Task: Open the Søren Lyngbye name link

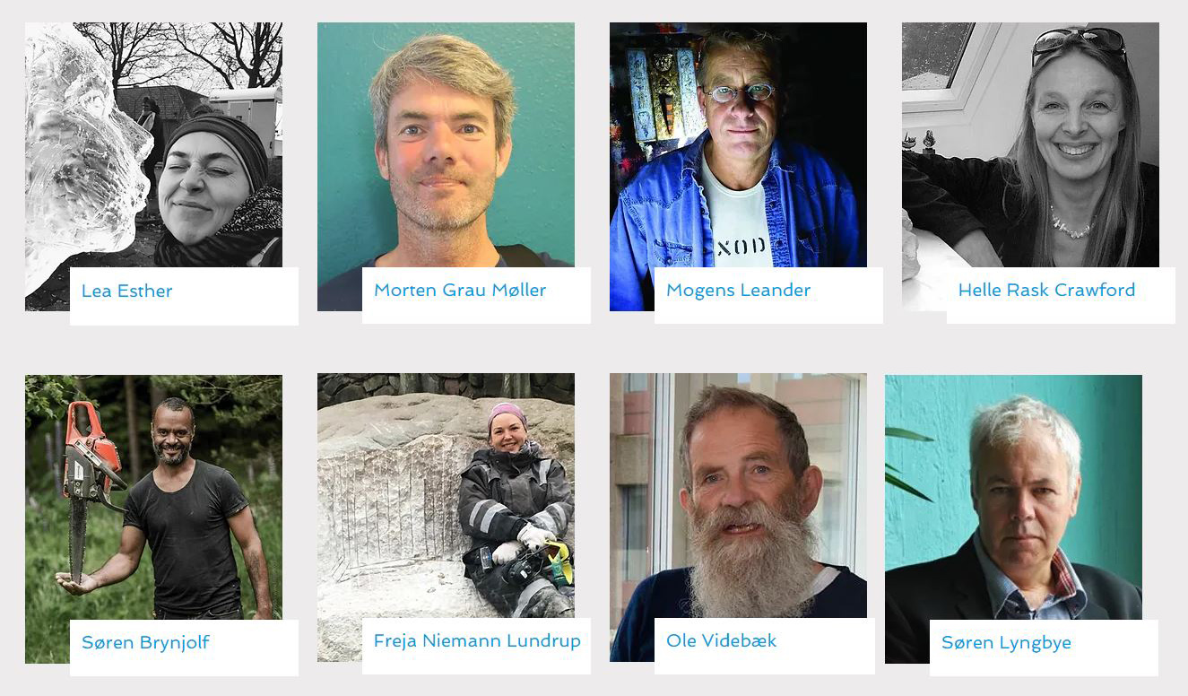Action: (x=1006, y=642)
